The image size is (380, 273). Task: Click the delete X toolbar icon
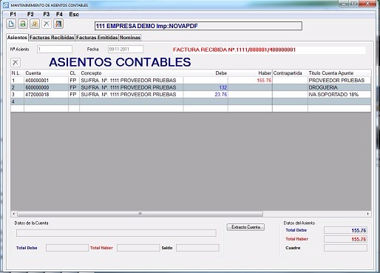pyautogui.click(x=47, y=24)
